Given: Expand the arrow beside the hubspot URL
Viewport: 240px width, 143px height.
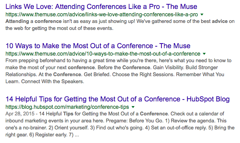Looking at the screenshot, I should click(x=133, y=107).
